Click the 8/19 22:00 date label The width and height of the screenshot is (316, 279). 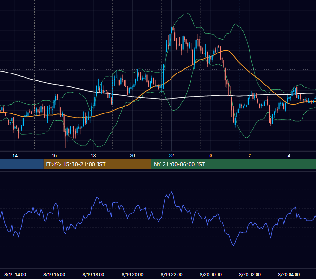171,274
